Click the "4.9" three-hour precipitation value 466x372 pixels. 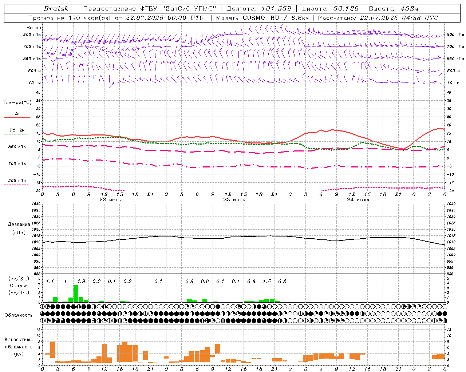[81, 281]
